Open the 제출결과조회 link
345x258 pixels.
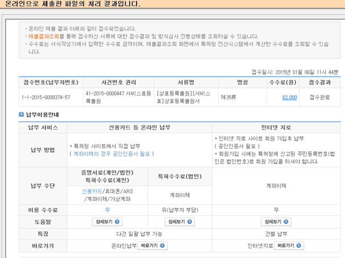tap(44, 36)
